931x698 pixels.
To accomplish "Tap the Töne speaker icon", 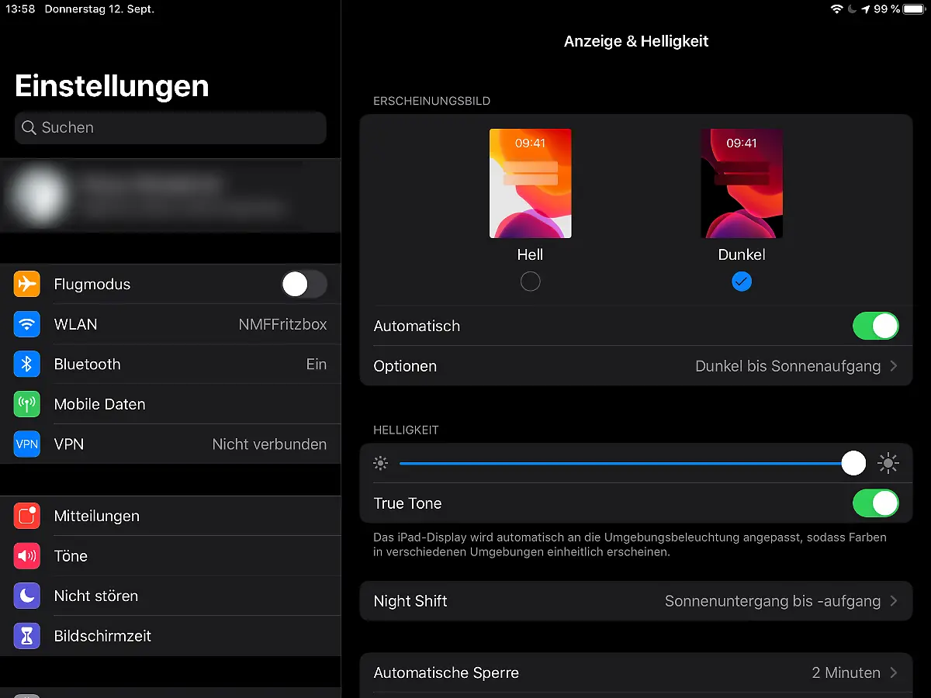I will (x=27, y=556).
